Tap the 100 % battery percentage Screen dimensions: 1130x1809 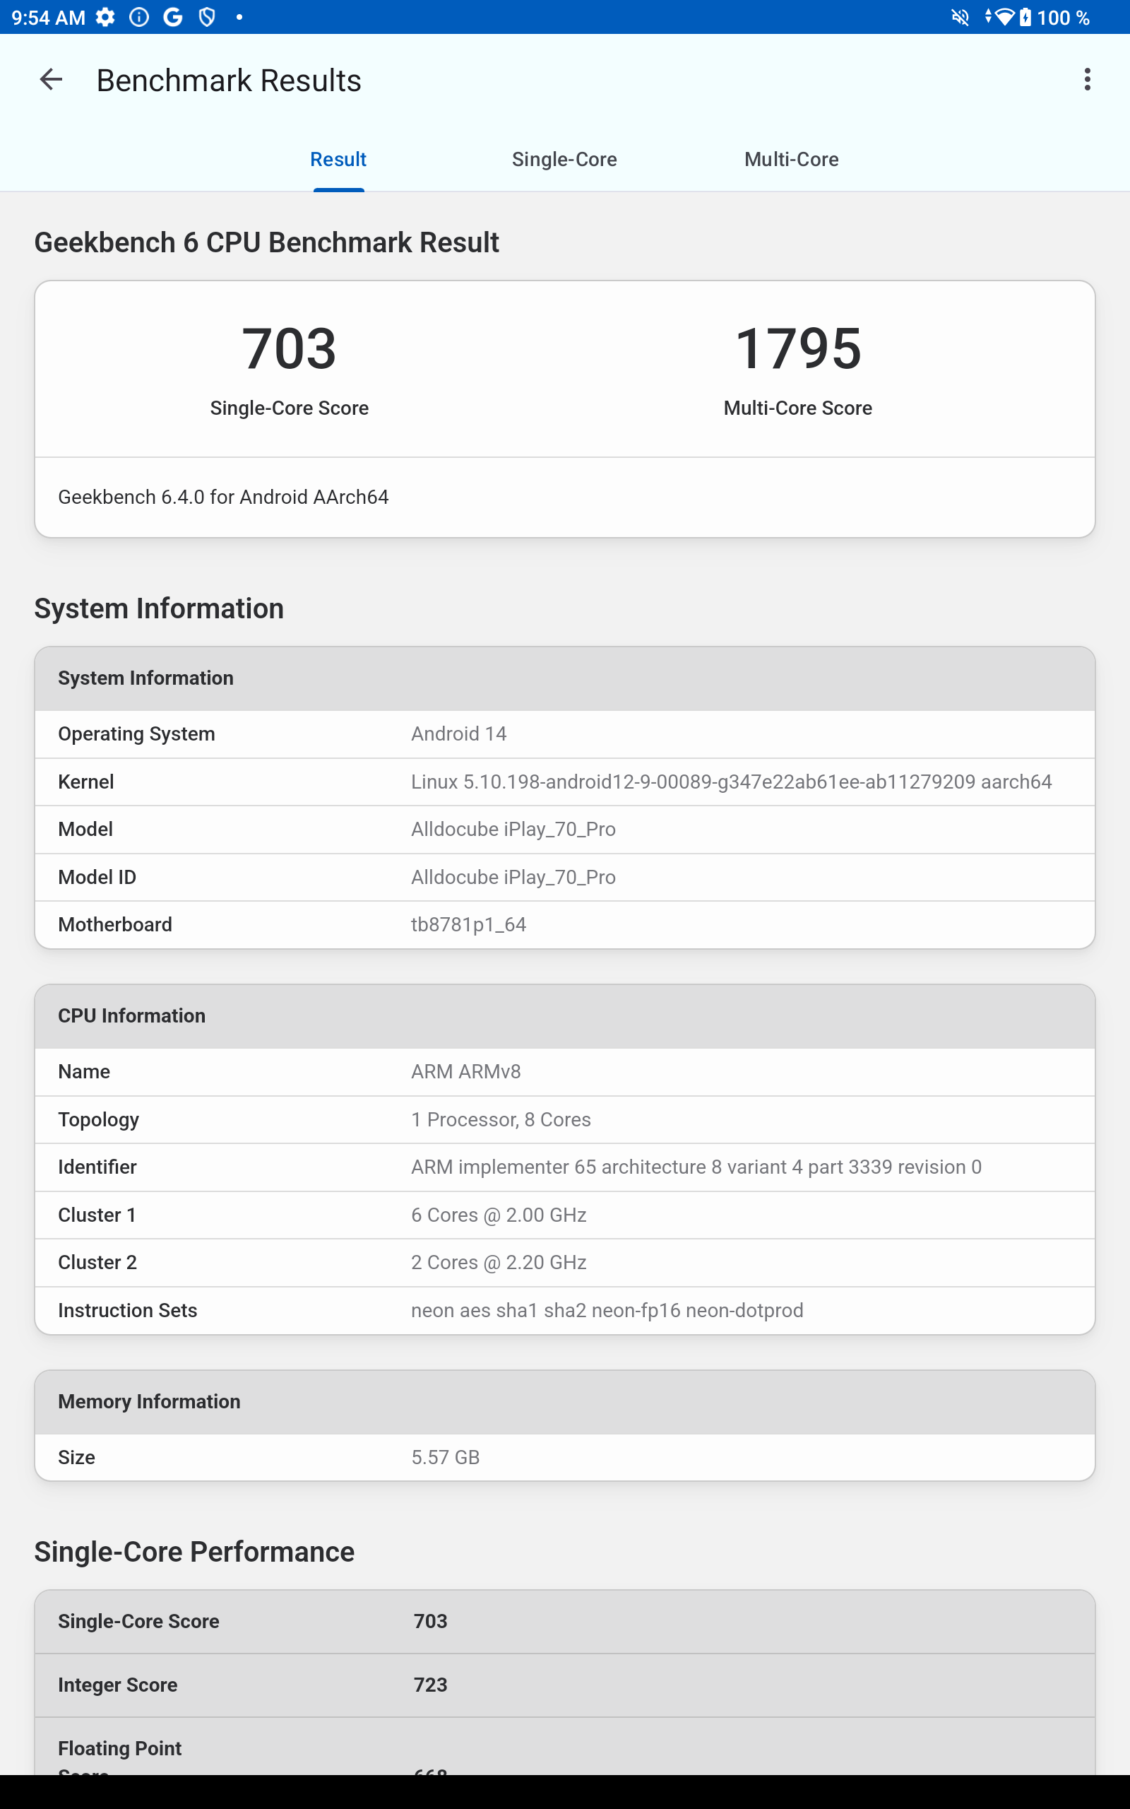pyautogui.click(x=1063, y=17)
